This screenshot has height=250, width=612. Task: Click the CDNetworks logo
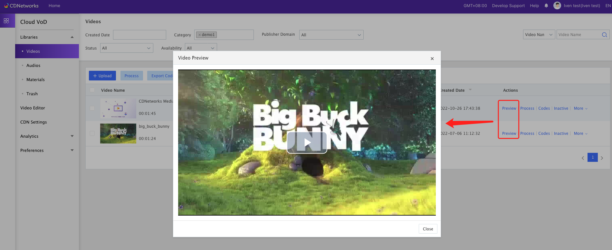[x=21, y=5]
